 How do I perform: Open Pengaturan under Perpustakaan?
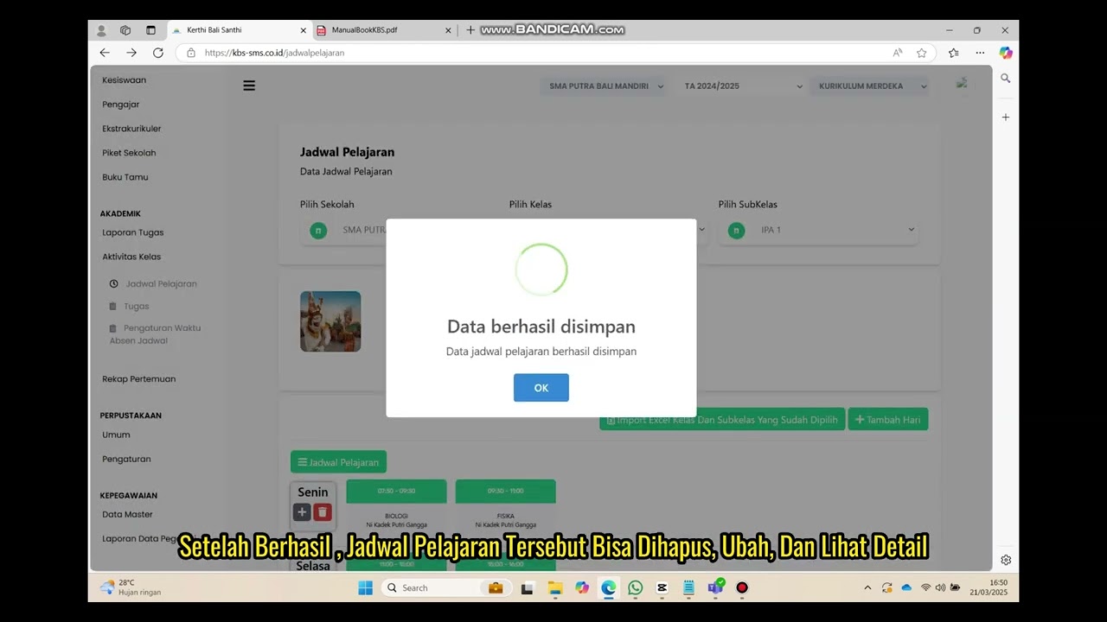[126, 460]
